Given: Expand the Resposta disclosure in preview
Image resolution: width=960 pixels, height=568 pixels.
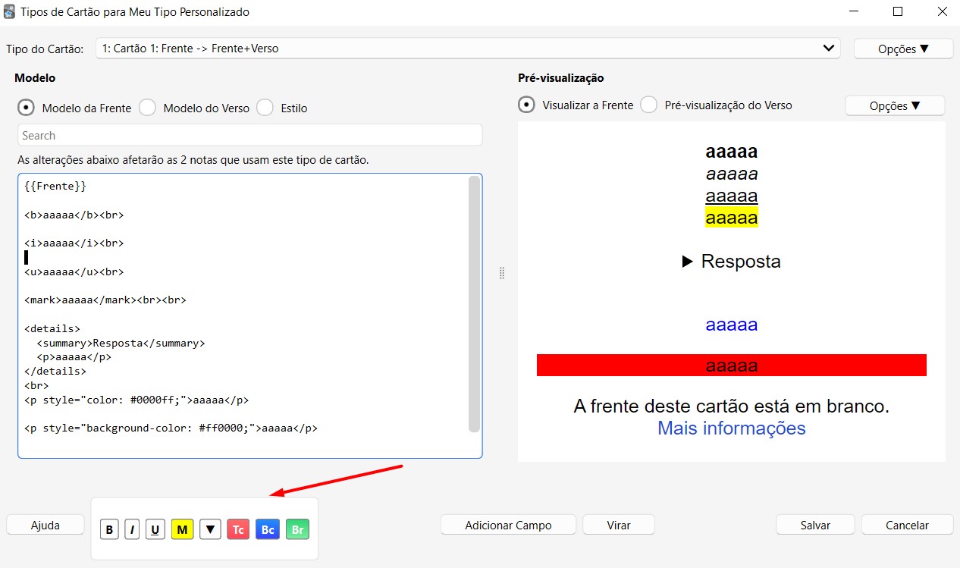Looking at the screenshot, I should [731, 262].
